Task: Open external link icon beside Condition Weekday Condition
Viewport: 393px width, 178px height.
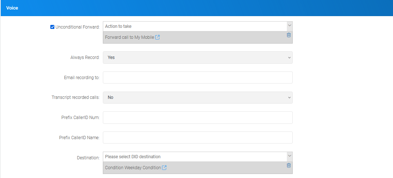Action: 164,167
